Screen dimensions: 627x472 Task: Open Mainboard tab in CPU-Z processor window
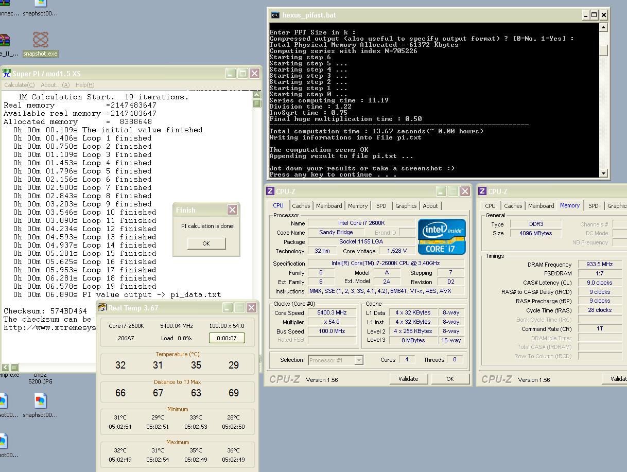point(329,206)
